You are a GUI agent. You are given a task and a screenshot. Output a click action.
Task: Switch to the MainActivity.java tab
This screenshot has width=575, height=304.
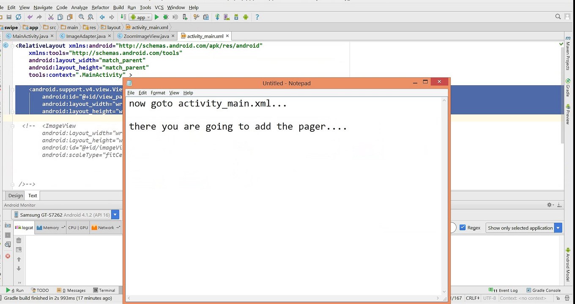coord(30,36)
